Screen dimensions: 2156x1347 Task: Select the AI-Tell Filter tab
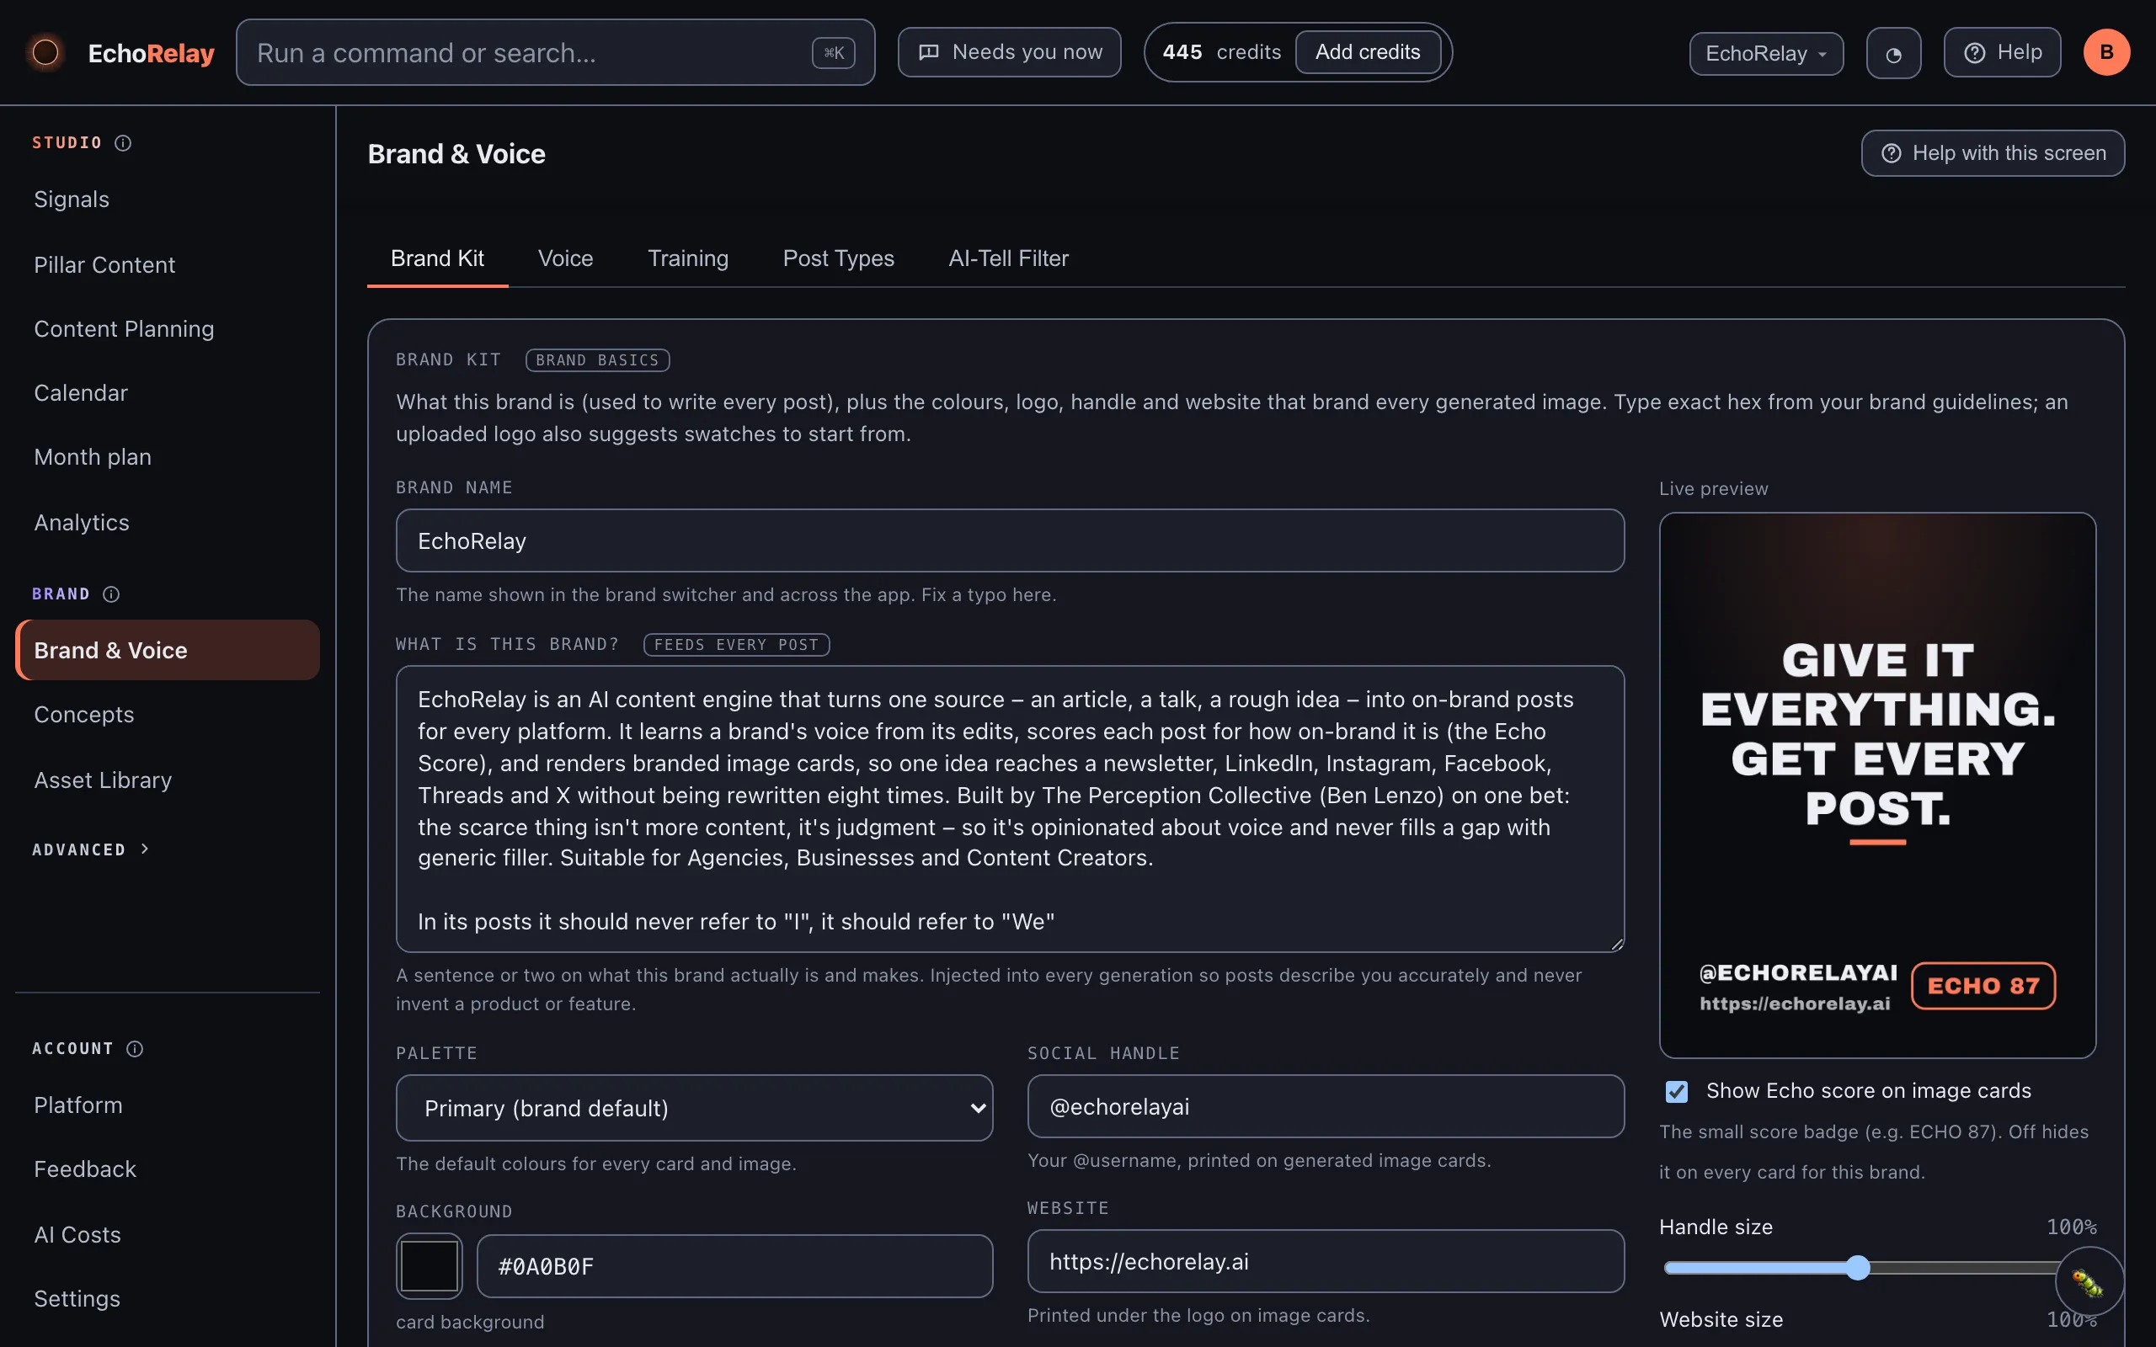pos(1008,258)
